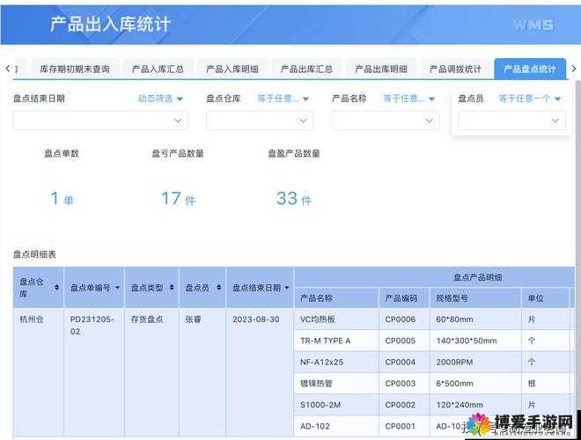
Task: Select the 产品调拨统计 tab
Action: point(455,70)
